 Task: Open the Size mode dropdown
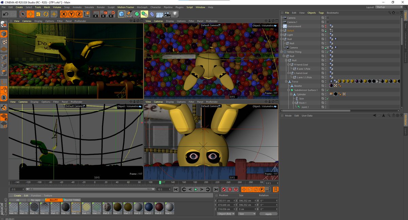(247, 214)
